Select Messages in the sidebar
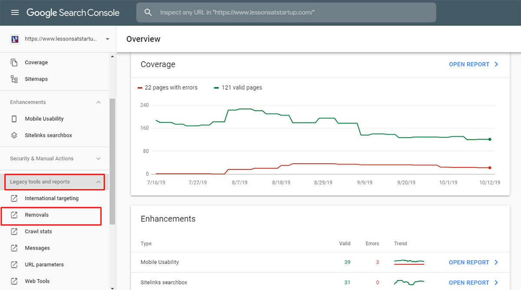Viewport: 521px width, 290px height. click(37, 248)
